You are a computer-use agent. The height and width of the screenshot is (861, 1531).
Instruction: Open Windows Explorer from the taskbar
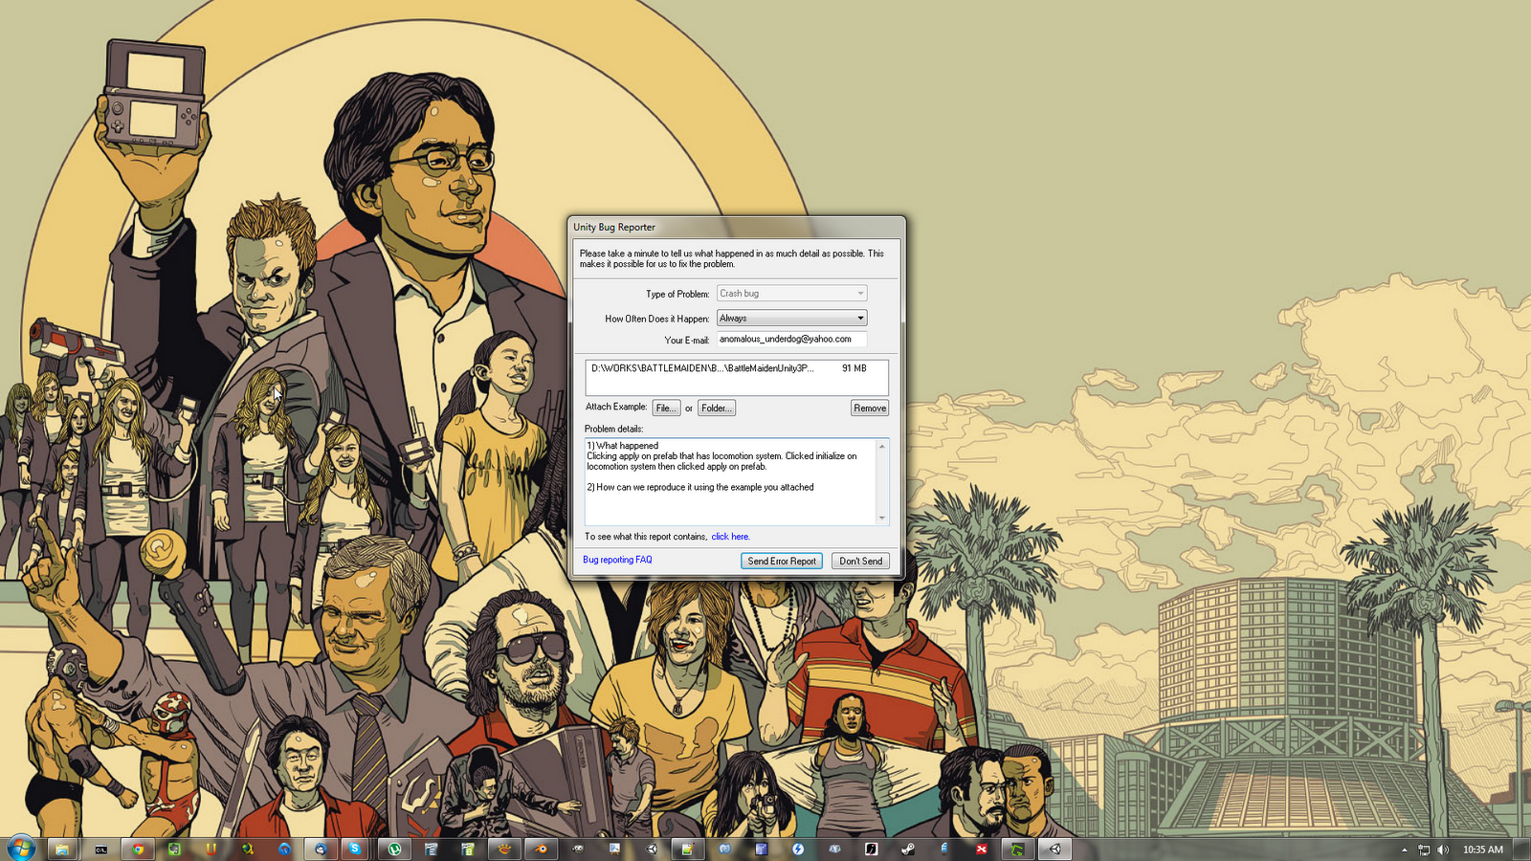62,849
